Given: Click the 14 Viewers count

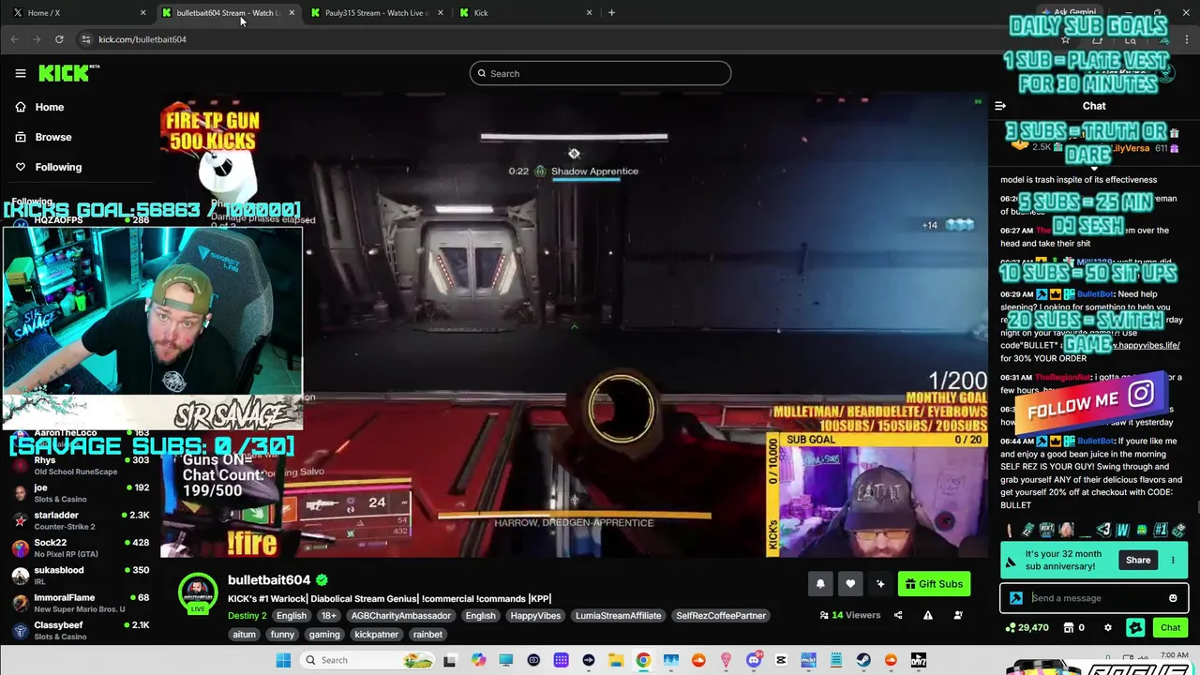Looking at the screenshot, I should (850, 615).
